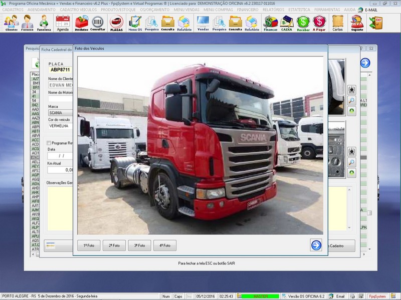Screen dimensions: 401x300
Task: Open the FINANCEIRO menu
Action: [248, 9]
